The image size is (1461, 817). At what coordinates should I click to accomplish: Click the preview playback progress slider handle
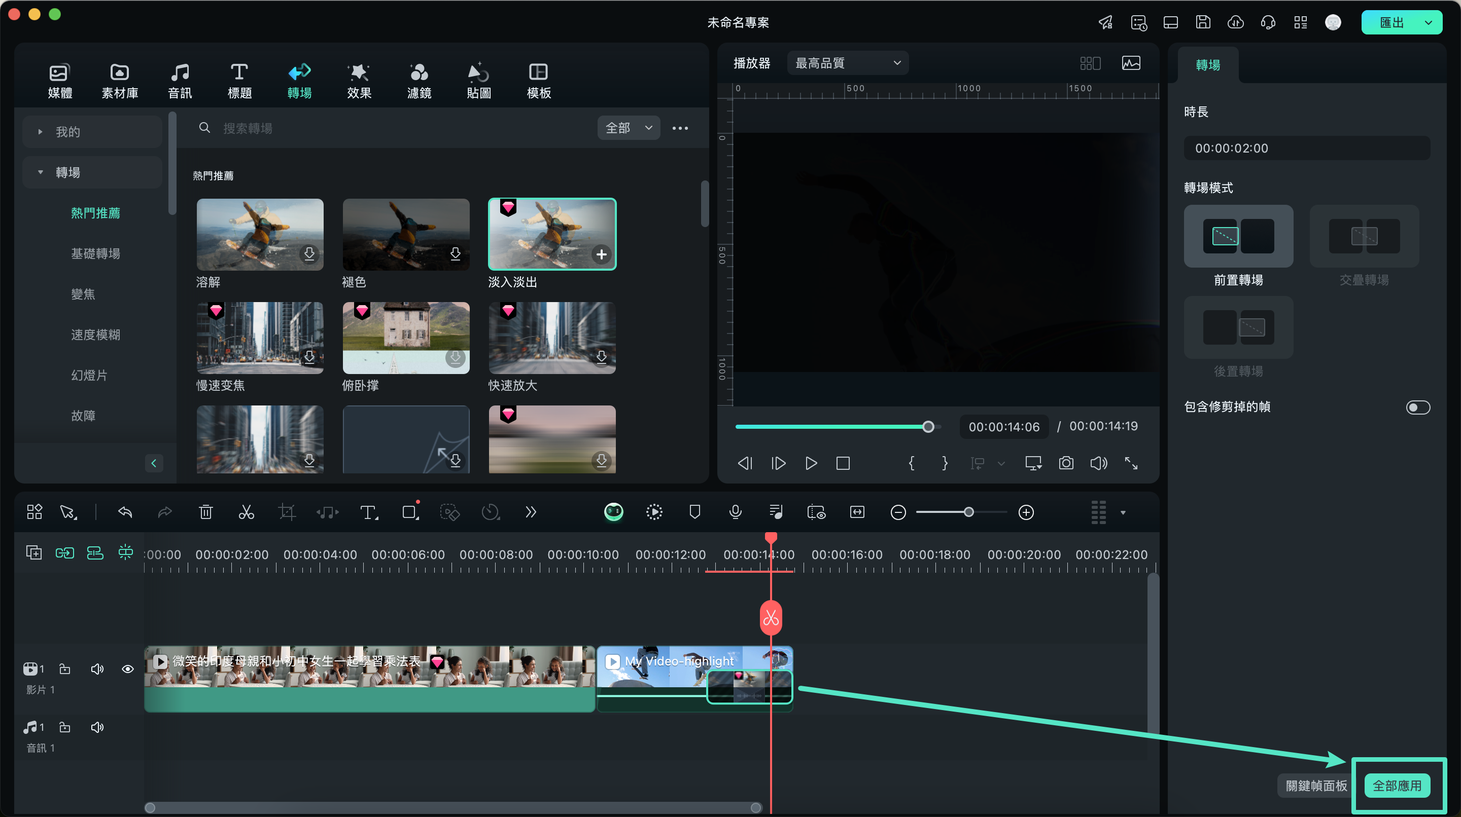(928, 427)
